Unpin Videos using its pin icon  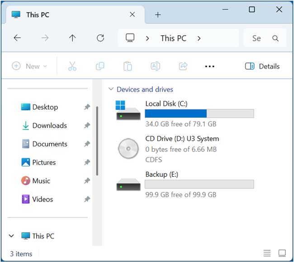87,199
